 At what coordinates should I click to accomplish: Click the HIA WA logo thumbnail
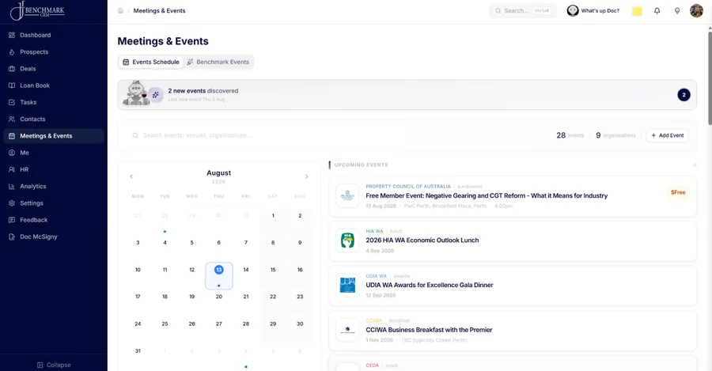[347, 240]
